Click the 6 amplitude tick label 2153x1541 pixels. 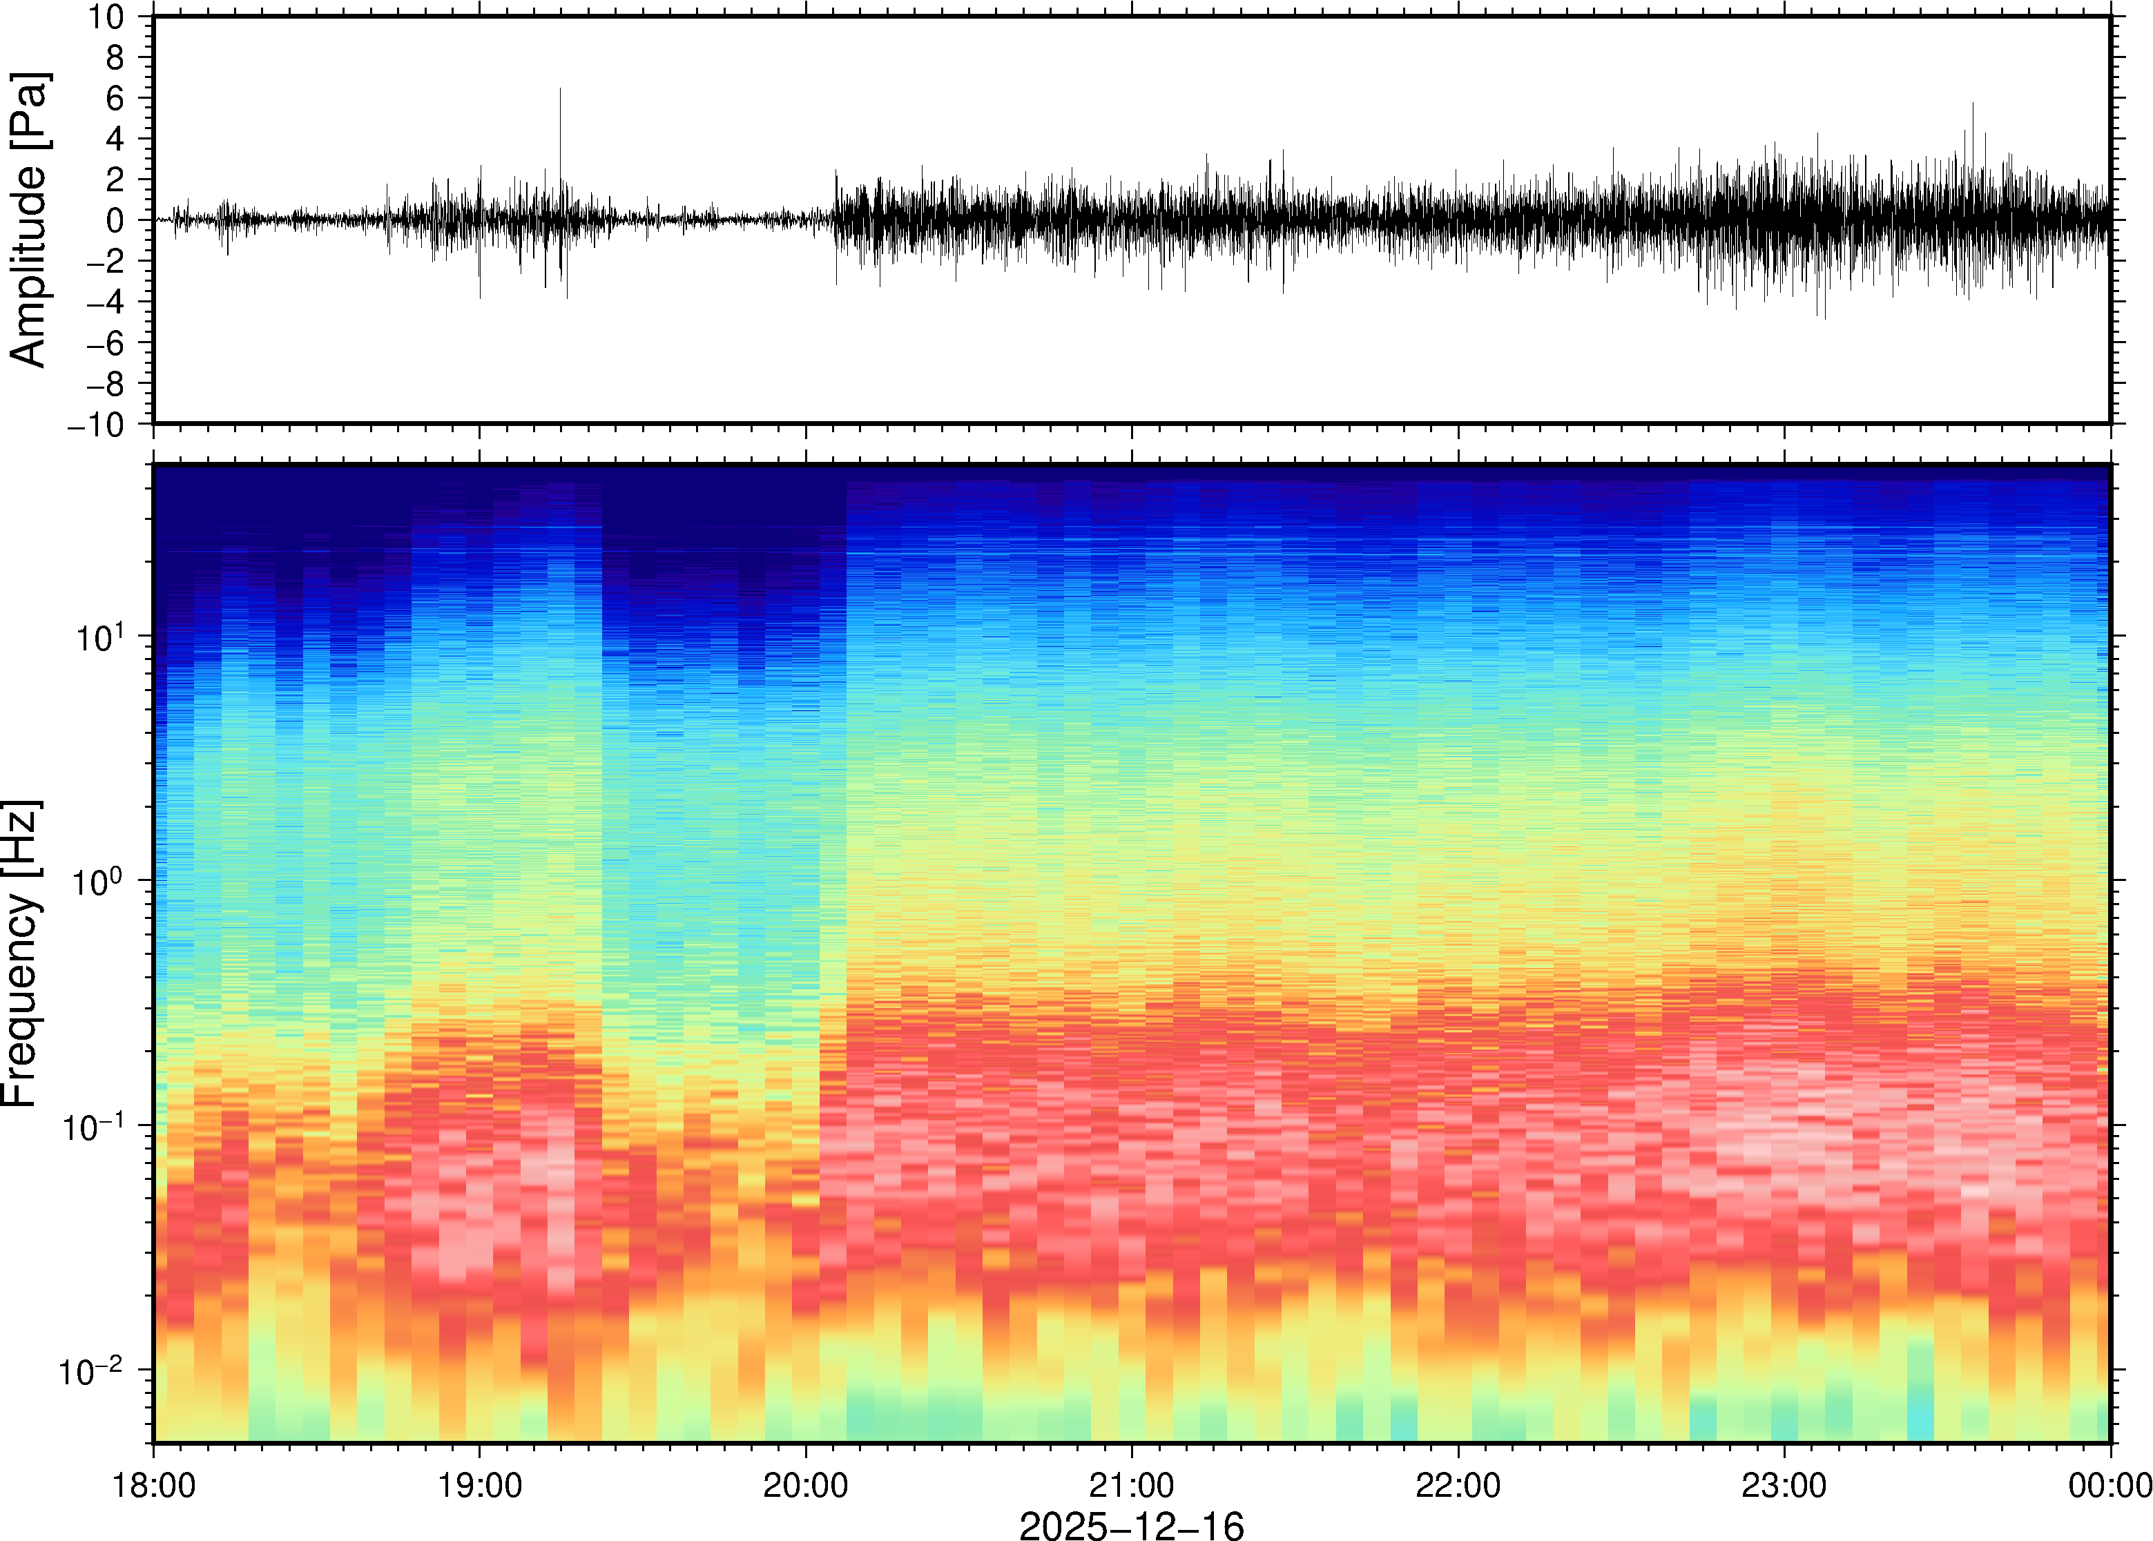tap(116, 99)
